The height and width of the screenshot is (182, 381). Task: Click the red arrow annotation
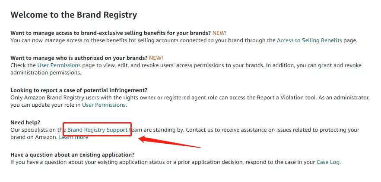(169, 142)
